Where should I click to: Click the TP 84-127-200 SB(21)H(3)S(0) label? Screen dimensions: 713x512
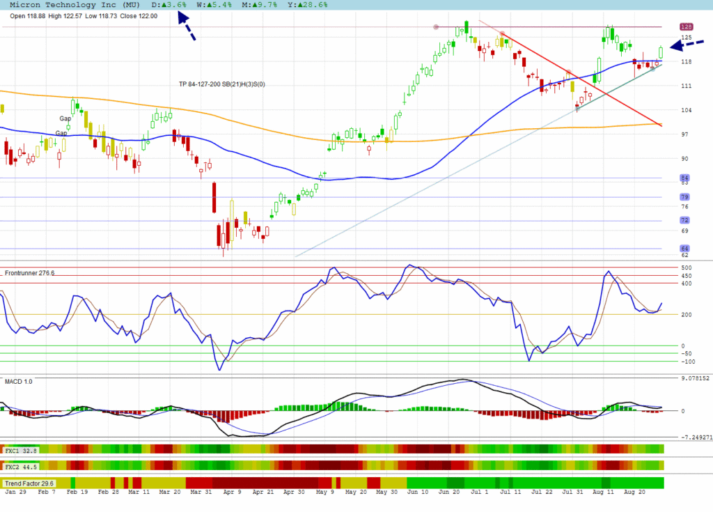tap(222, 84)
